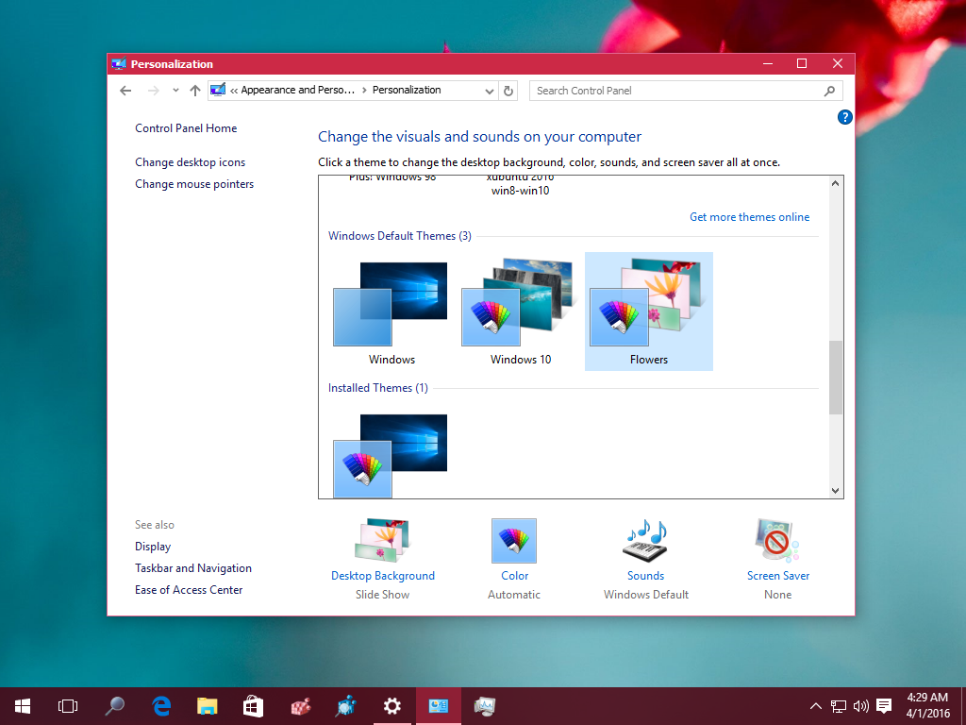Click the Personalization breadcrumb item
Screen dimensions: 966x725
[407, 90]
